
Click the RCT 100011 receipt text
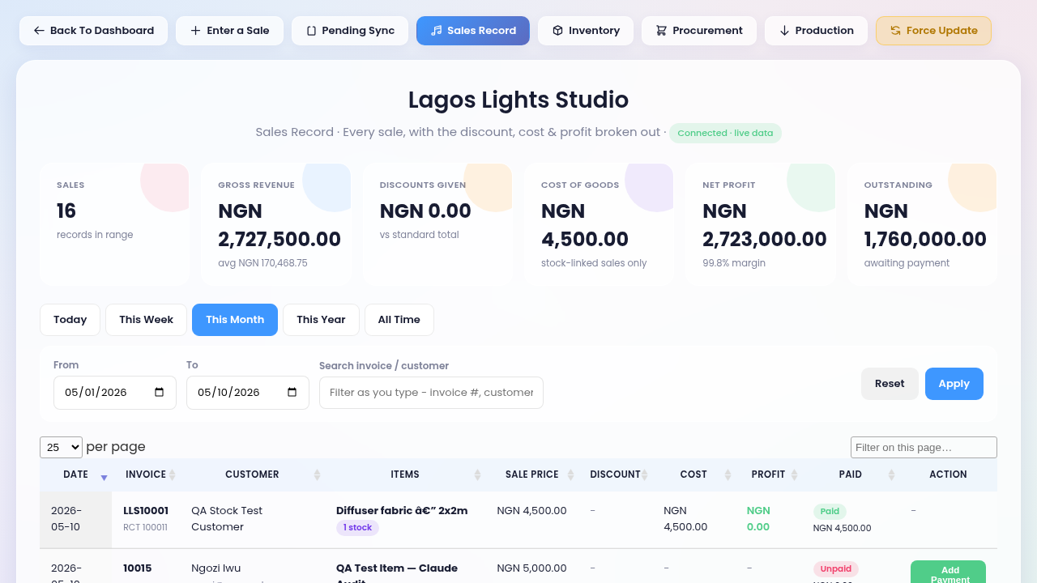coord(145,527)
